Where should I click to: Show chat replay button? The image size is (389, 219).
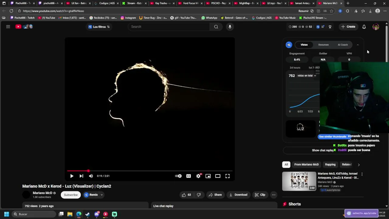coord(323,150)
